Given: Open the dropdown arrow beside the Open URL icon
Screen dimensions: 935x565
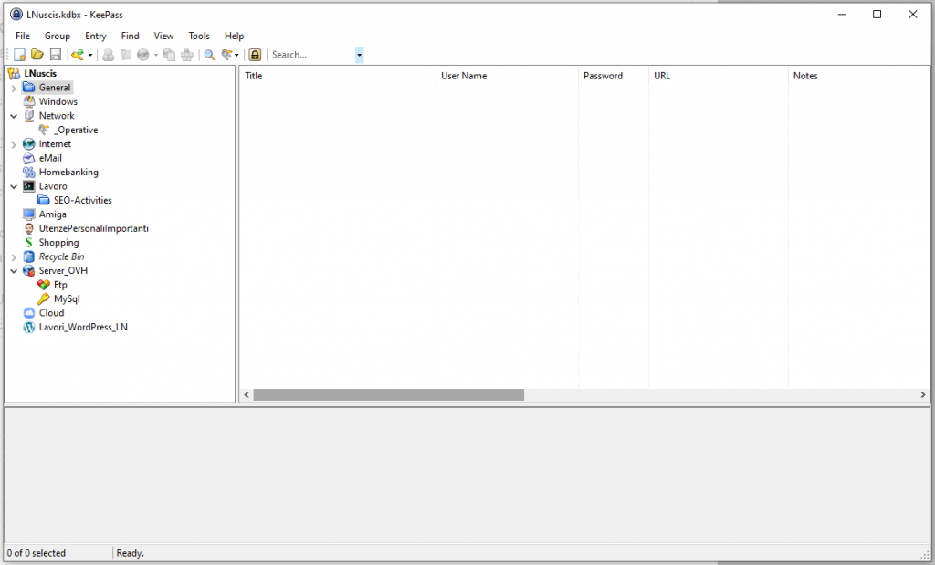Looking at the screenshot, I should (156, 55).
